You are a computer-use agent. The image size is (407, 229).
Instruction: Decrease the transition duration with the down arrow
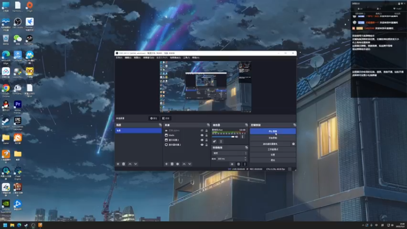246,160
